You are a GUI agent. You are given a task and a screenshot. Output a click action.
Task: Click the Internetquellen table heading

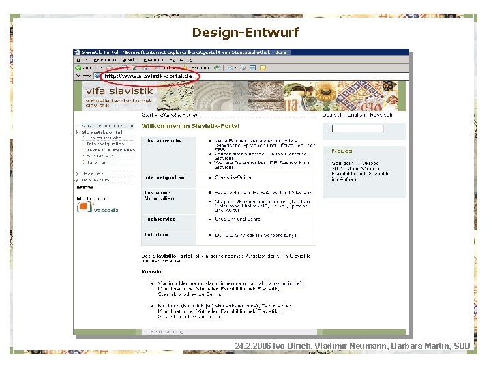point(164,177)
